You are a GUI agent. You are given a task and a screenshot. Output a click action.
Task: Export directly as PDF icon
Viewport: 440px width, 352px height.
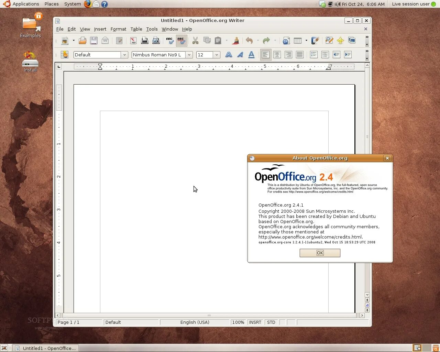pyautogui.click(x=133, y=41)
